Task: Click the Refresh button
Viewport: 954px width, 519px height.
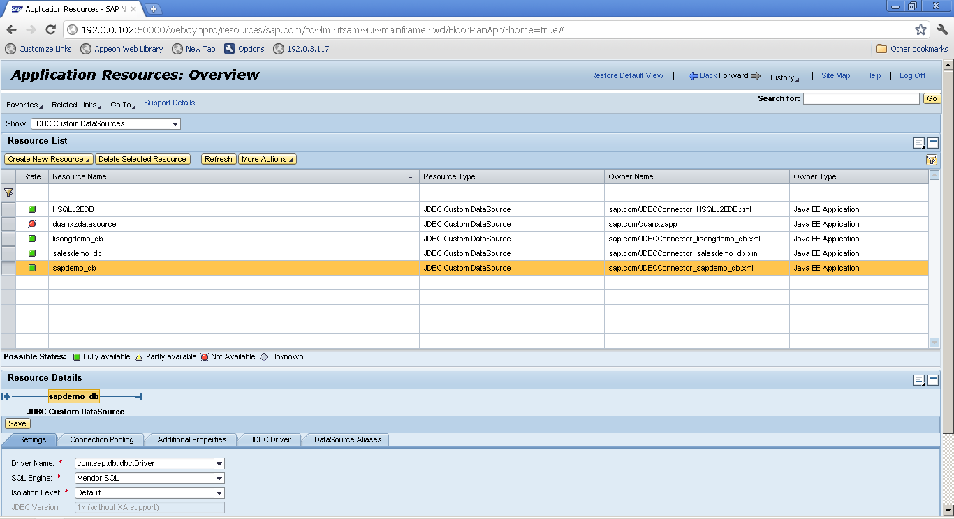Action: coord(219,159)
